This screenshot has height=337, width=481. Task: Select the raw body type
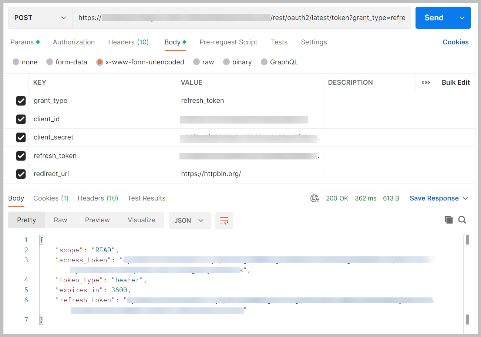196,62
